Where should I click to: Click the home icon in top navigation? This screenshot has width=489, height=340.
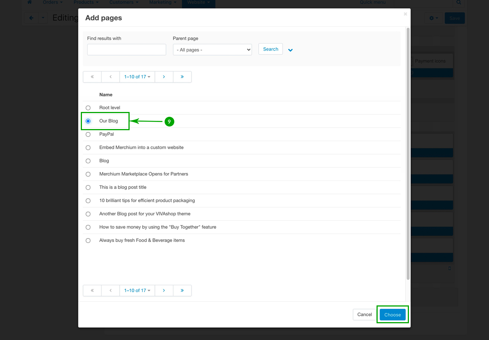coord(30,2)
